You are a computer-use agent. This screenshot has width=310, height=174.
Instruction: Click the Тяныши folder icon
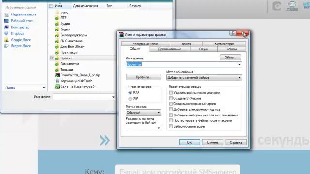click(x=57, y=70)
